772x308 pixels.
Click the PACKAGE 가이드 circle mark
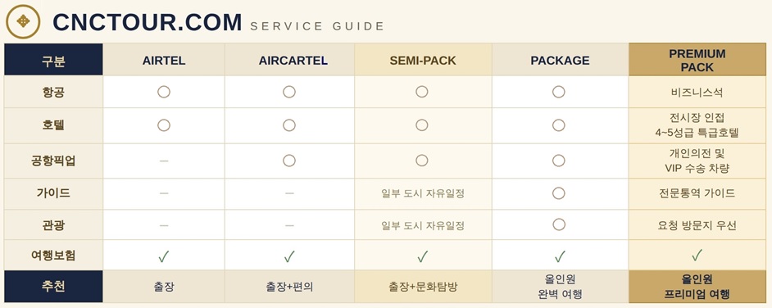coord(558,193)
